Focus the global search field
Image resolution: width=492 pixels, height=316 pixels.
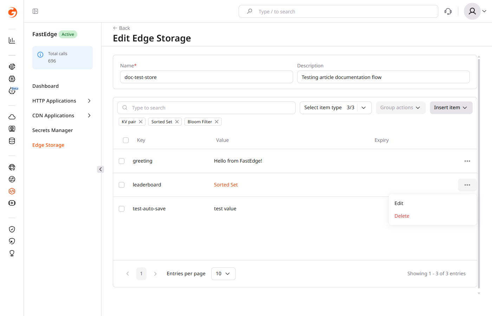point(338,11)
